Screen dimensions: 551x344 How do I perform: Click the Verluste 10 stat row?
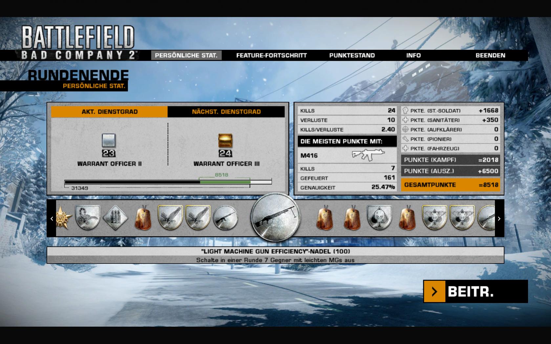pyautogui.click(x=347, y=120)
